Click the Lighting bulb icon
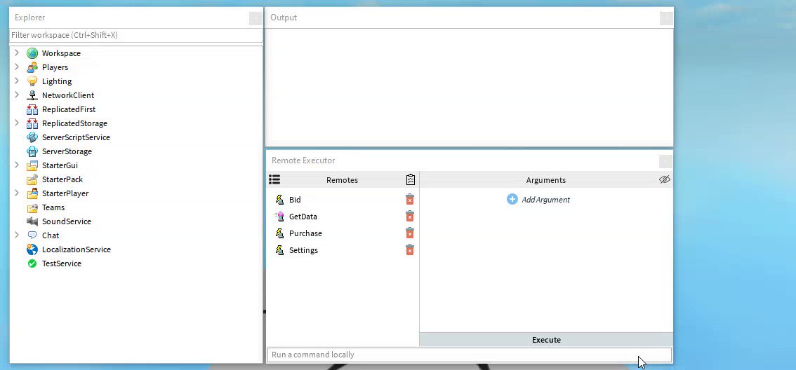Viewport: 796px width, 370px height. coord(32,81)
